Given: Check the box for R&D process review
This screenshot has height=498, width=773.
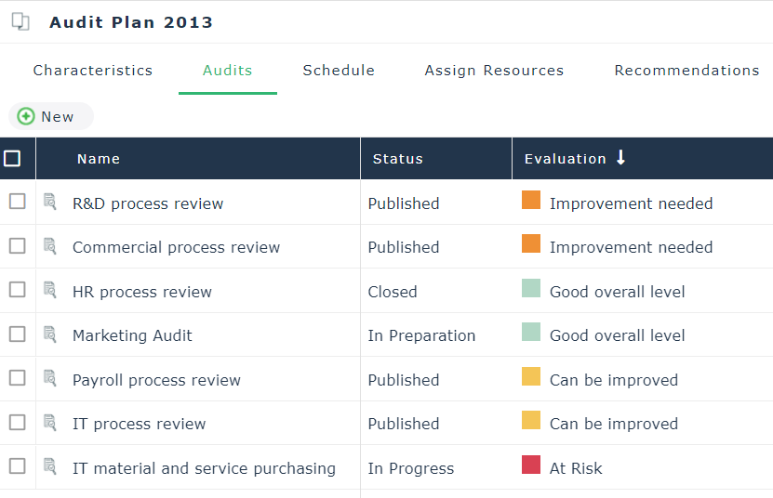Looking at the screenshot, I should [17, 202].
